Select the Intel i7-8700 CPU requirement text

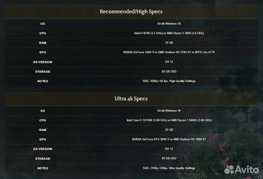(169, 33)
